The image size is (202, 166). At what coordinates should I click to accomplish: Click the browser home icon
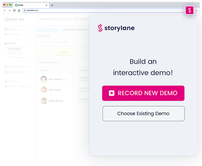pos(19,11)
